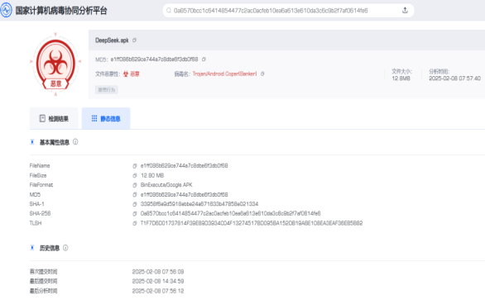Screen dimensions: 485x300
Task: Copy the MD5 hash in header
Action: (204, 59)
